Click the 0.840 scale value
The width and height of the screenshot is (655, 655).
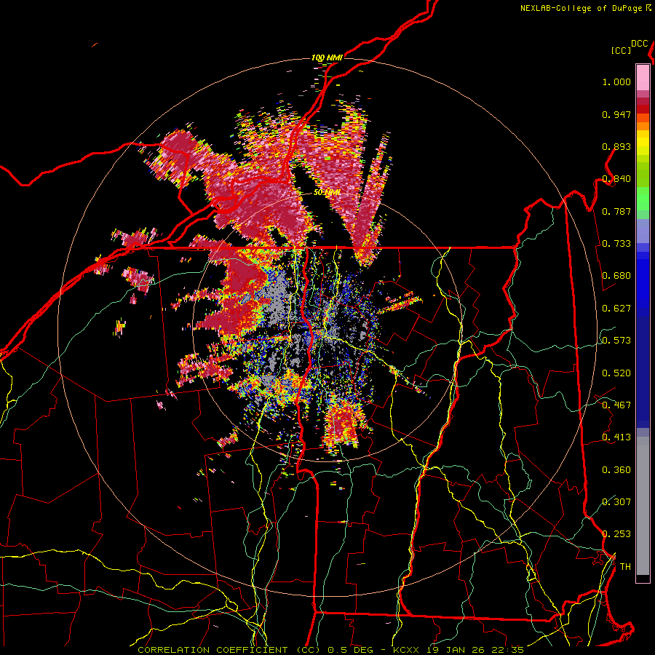click(x=616, y=179)
